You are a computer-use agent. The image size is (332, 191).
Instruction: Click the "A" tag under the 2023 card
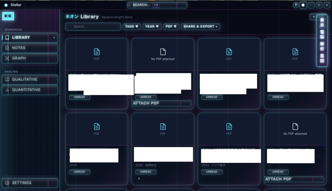coord(139,179)
